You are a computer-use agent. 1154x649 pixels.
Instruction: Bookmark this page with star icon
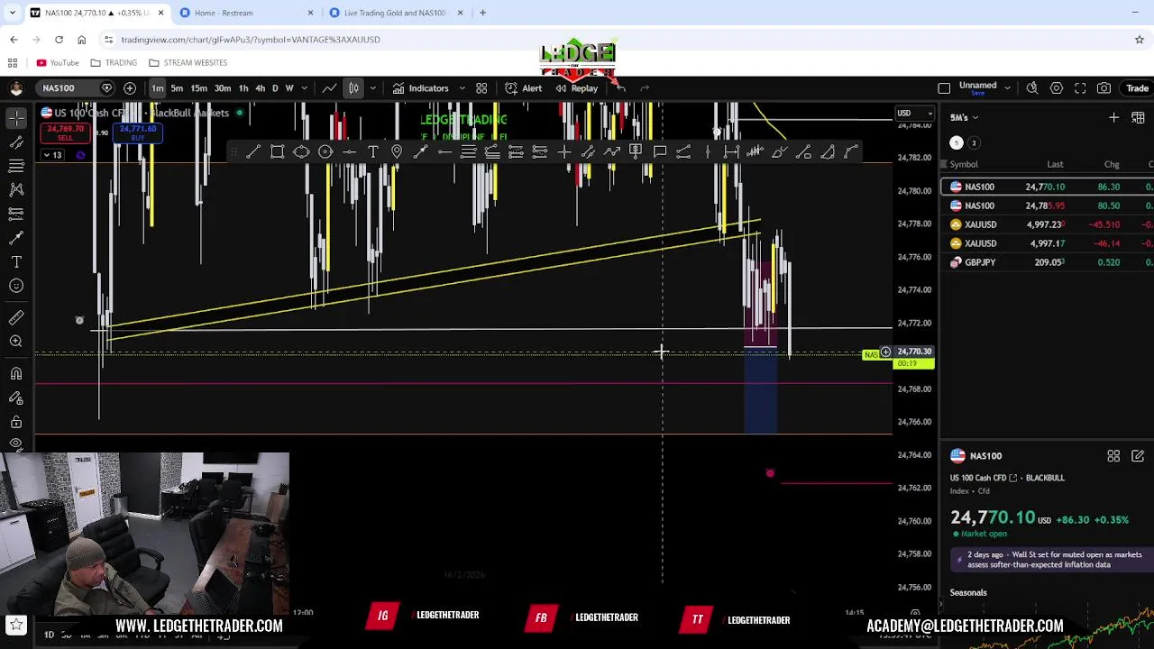click(x=1140, y=40)
